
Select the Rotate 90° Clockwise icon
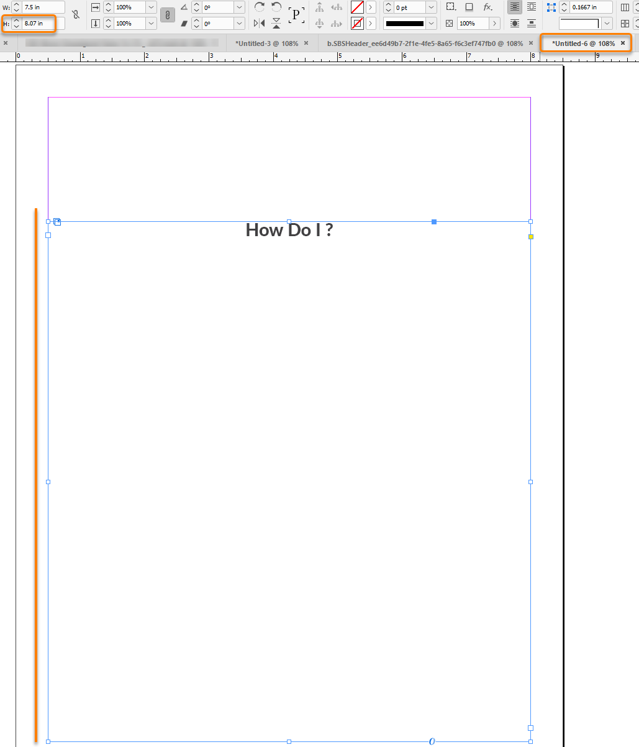click(x=260, y=7)
